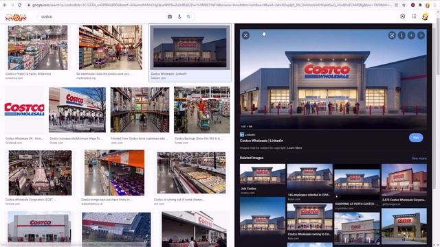The image size is (440, 247).
Task: Click the Learn More copyright link
Action: tap(295, 148)
